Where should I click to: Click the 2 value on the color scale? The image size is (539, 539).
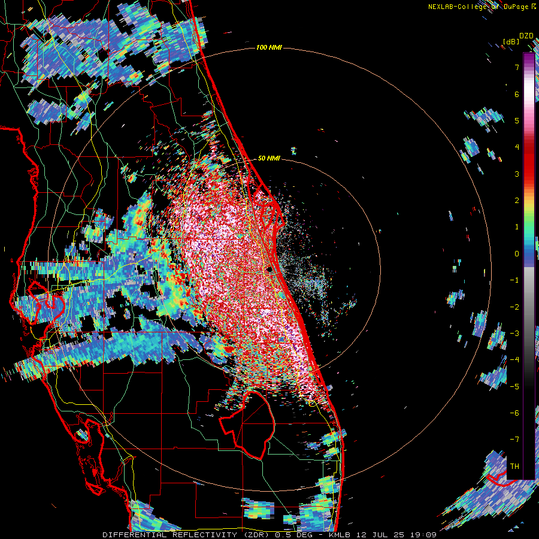click(517, 201)
